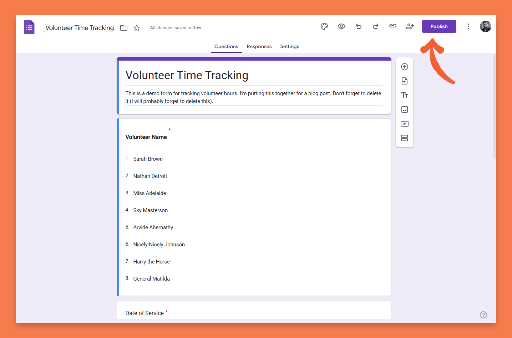Click the undo arrow

pyautogui.click(x=359, y=26)
